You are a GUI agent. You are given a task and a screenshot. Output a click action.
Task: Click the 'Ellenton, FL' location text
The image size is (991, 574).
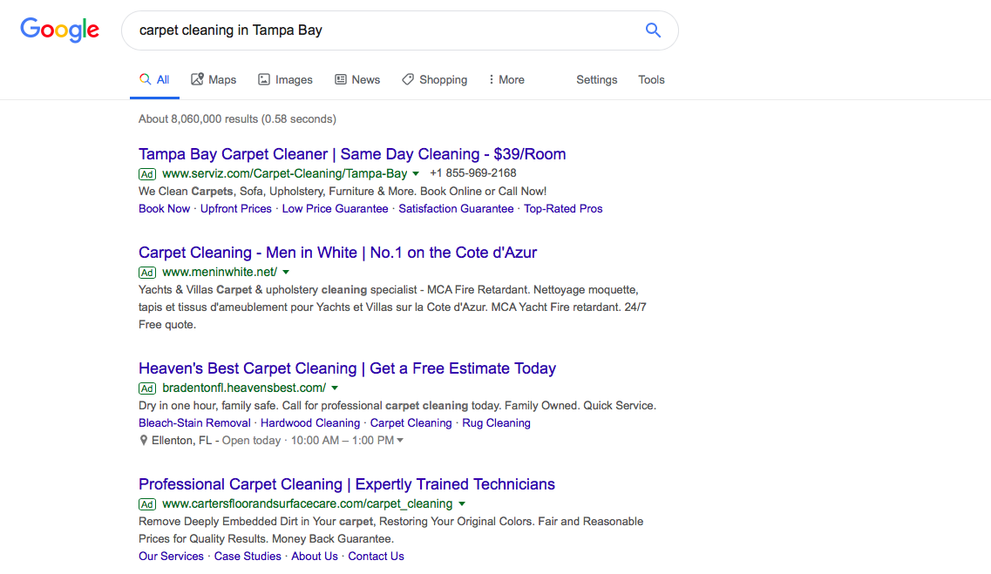(x=181, y=440)
